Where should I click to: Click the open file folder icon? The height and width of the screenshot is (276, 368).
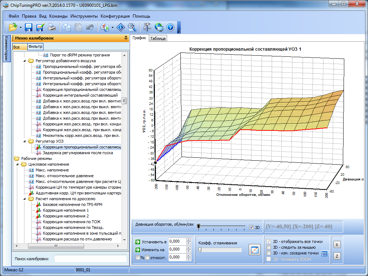pyautogui.click(x=13, y=27)
